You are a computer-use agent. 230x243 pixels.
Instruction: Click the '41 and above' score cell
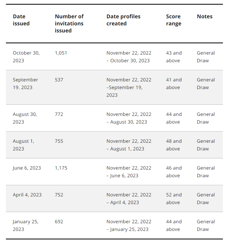click(x=174, y=83)
